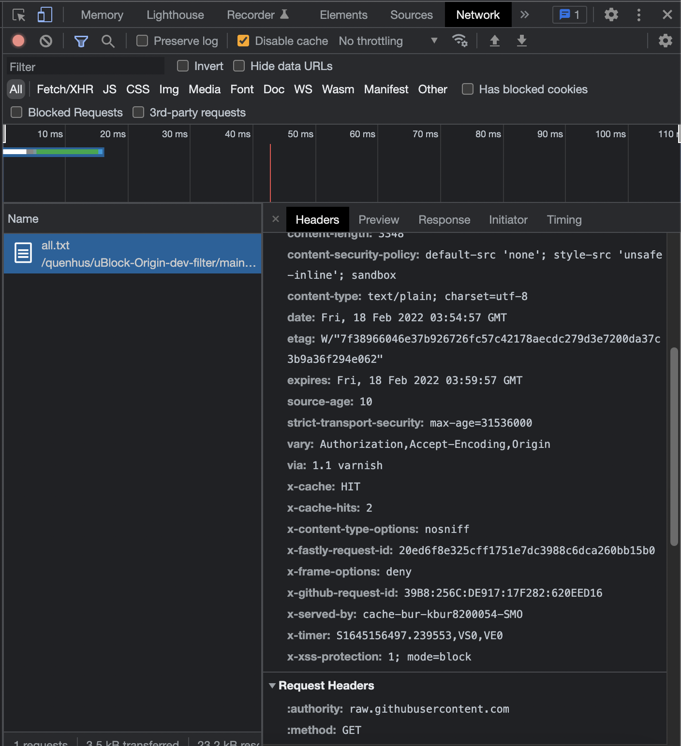Click the all.txt document file icon
Image resolution: width=681 pixels, height=746 pixels.
click(23, 253)
